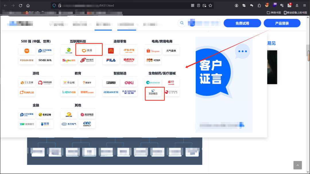Click the tracking protection shield icon
The width and height of the screenshot is (310, 174).
click(54, 5)
